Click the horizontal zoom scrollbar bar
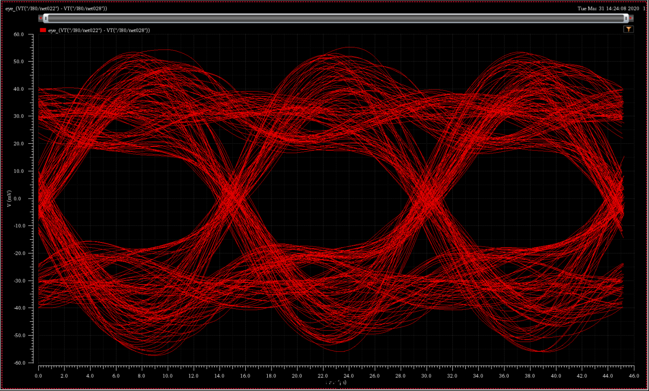 pyautogui.click(x=335, y=18)
